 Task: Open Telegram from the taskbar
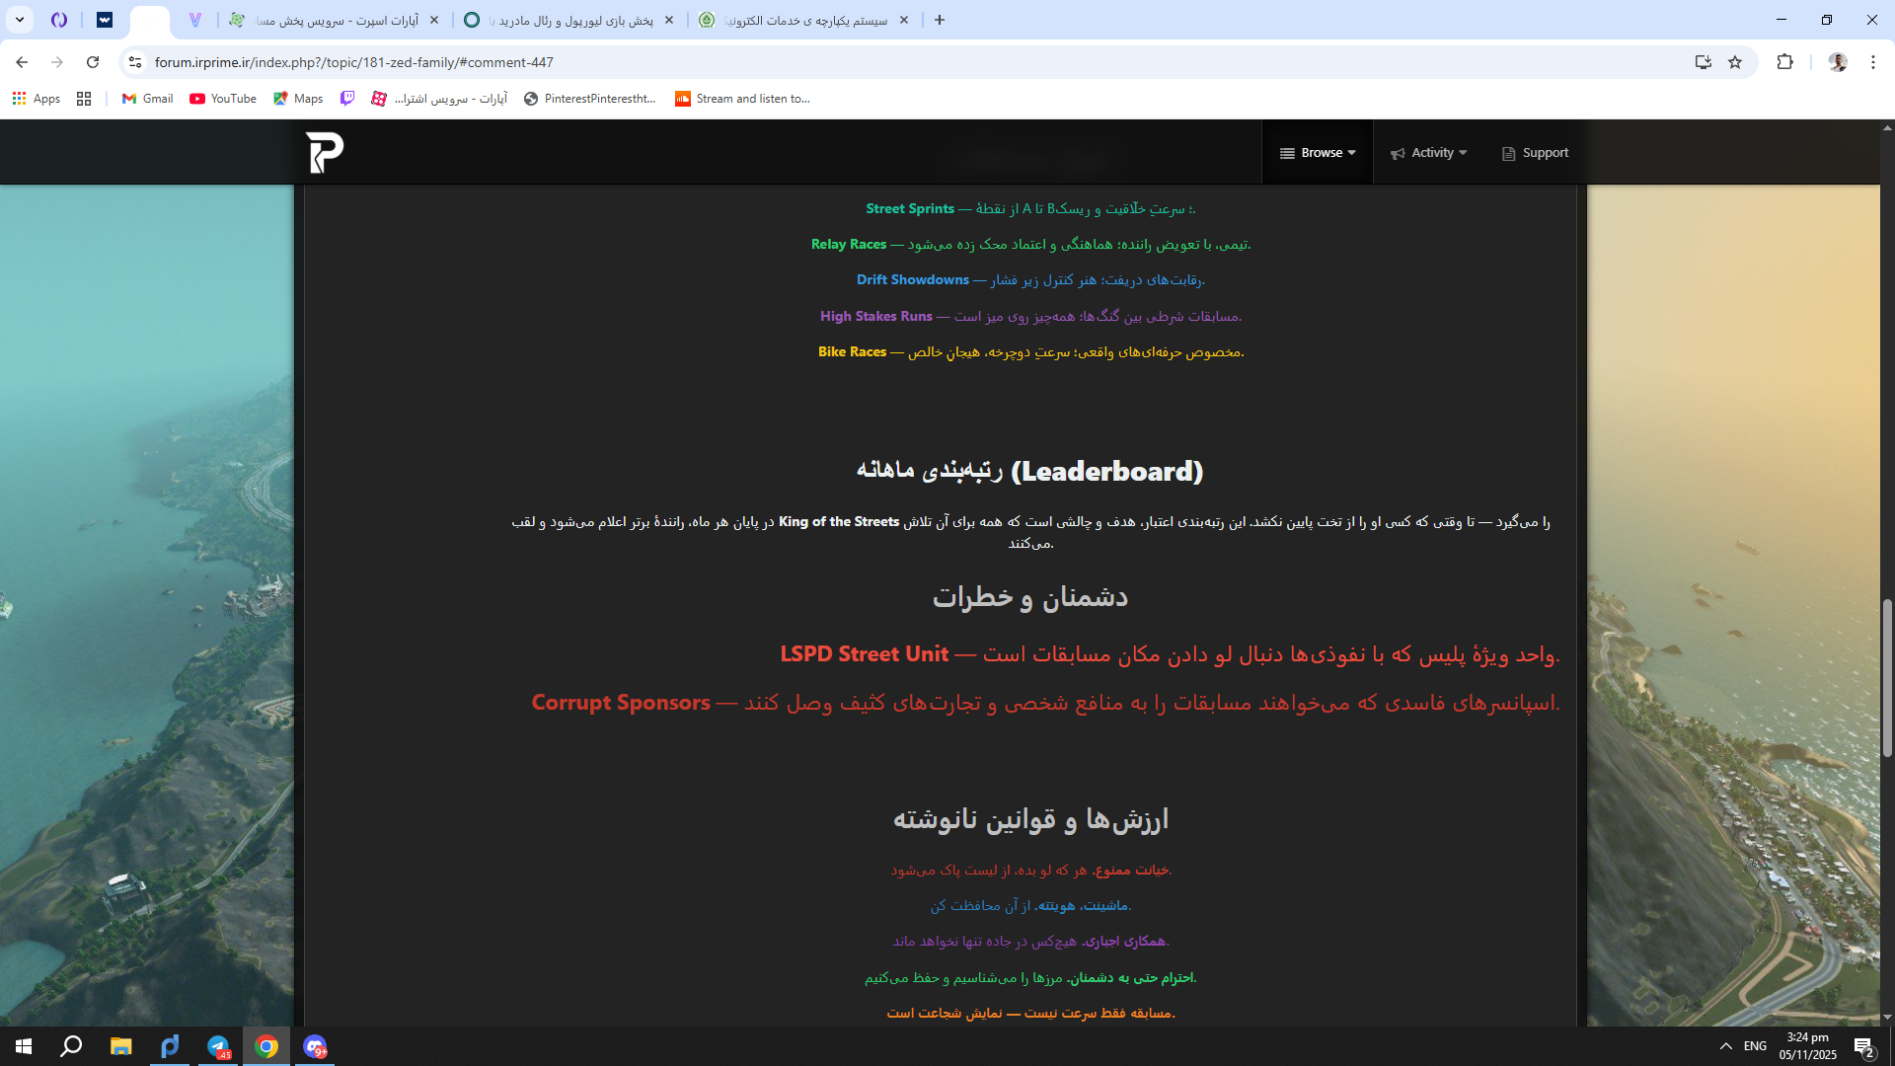(218, 1046)
